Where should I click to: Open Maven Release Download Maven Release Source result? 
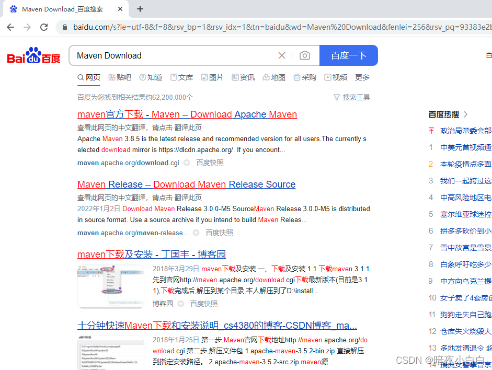186,184
